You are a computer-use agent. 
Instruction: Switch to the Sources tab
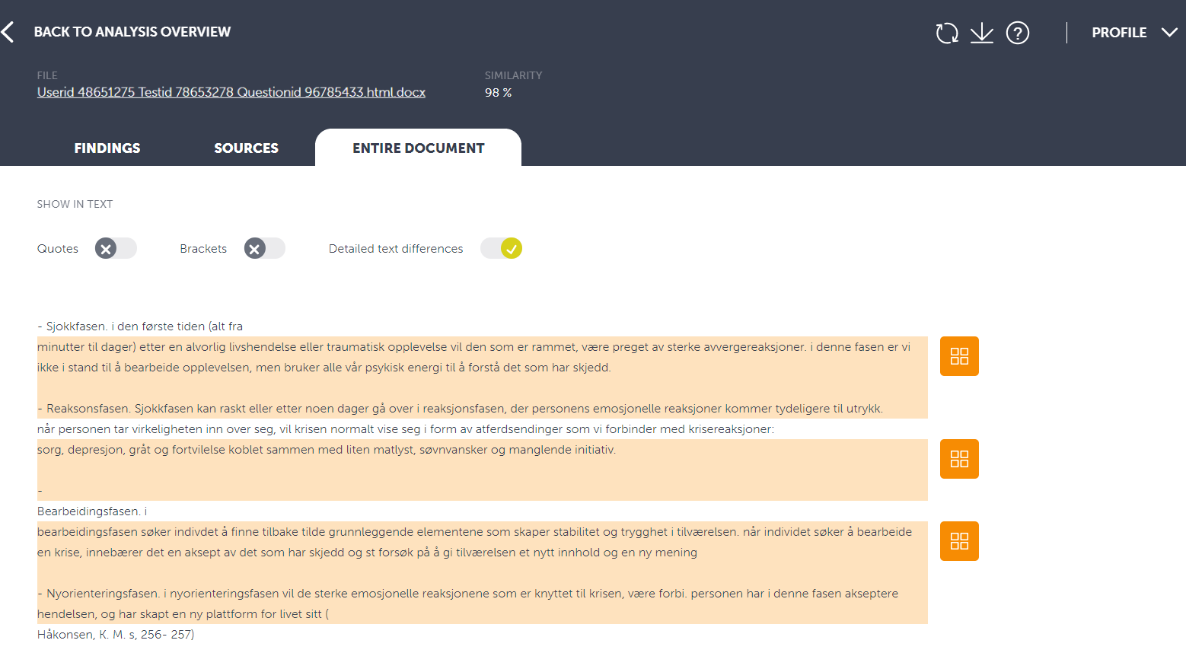point(246,148)
